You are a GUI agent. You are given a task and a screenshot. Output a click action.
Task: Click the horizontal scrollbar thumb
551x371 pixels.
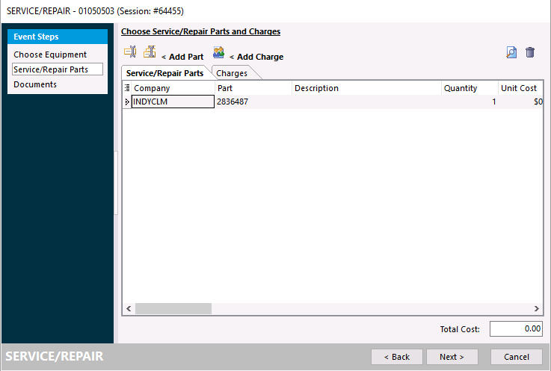(173, 308)
